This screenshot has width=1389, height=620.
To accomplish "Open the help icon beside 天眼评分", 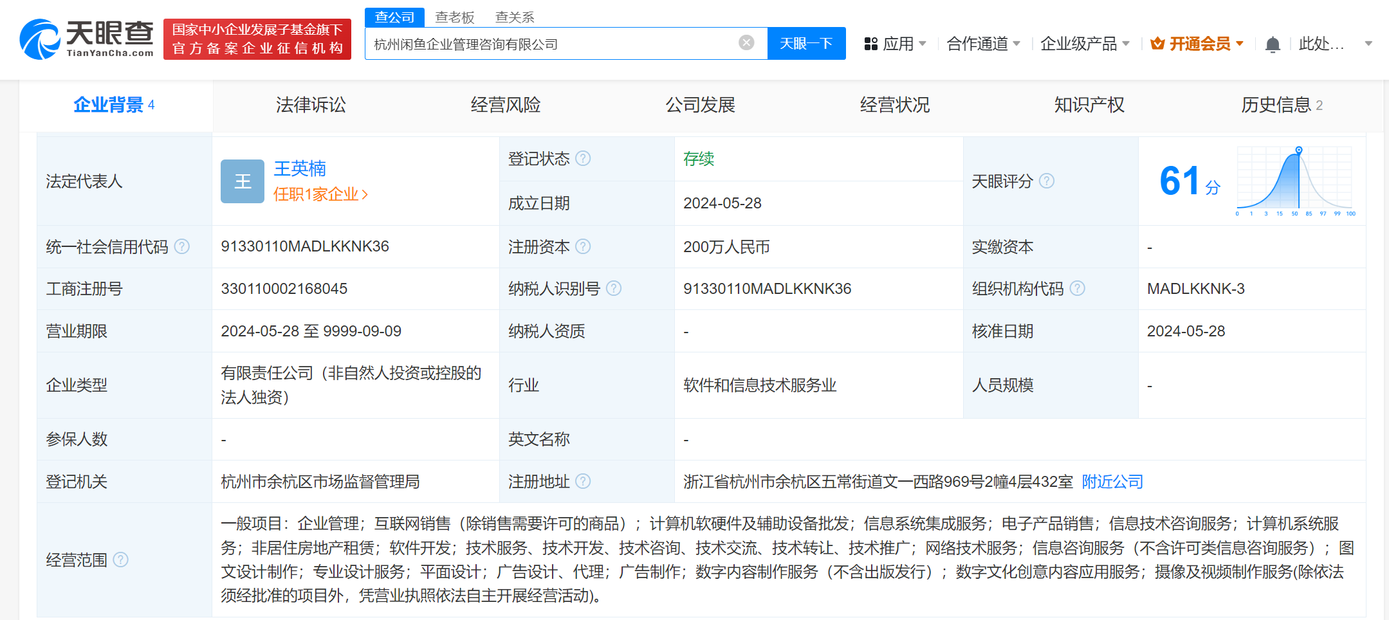I will (1047, 181).
